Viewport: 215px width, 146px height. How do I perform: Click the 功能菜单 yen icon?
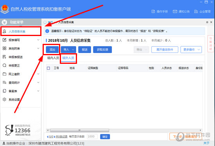[4, 22]
